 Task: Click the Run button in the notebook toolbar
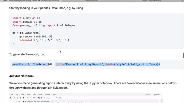click(x=35, y=98)
